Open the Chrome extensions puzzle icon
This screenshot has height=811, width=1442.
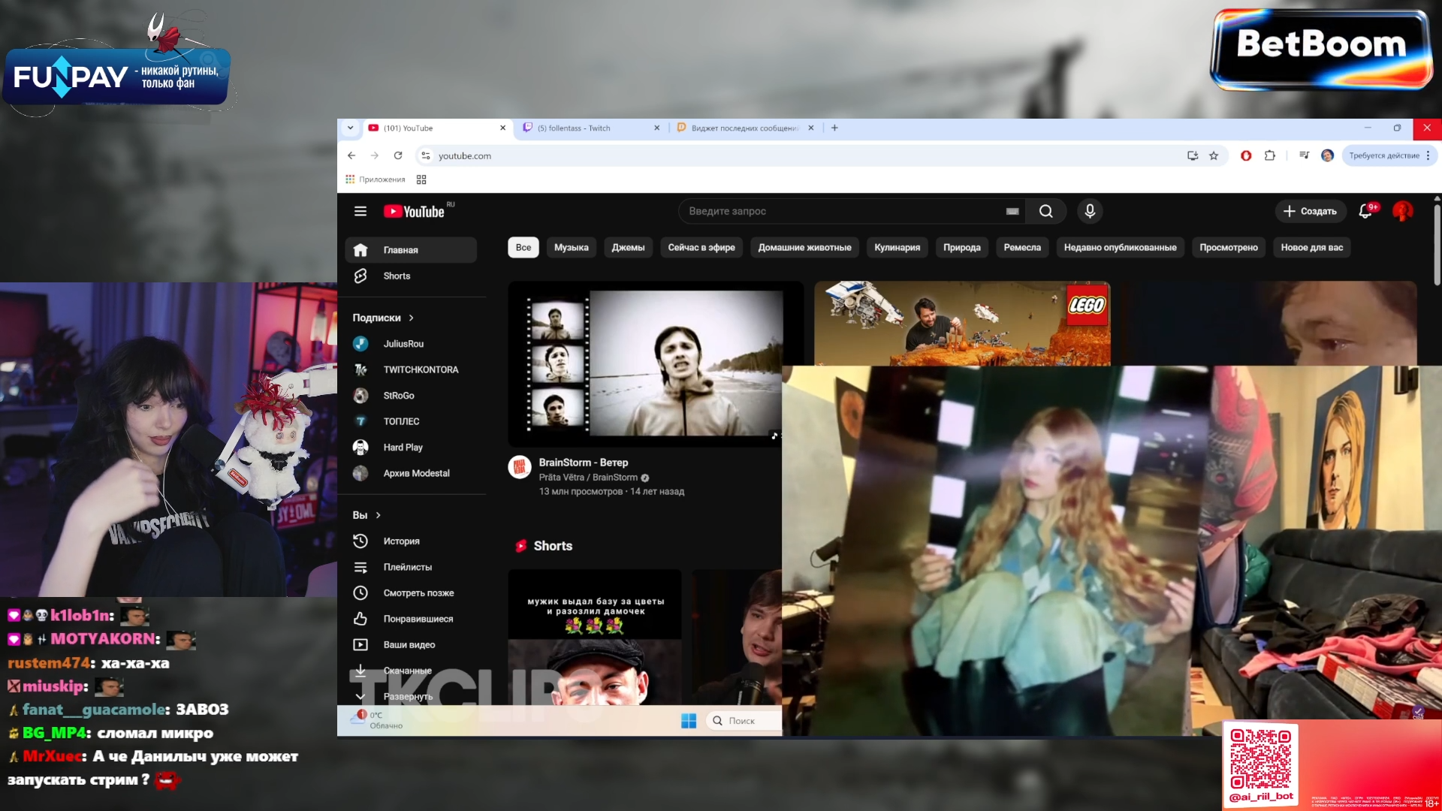[x=1270, y=156]
